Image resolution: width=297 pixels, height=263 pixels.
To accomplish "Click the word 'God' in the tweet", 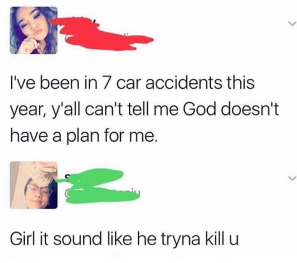I will click(199, 110).
